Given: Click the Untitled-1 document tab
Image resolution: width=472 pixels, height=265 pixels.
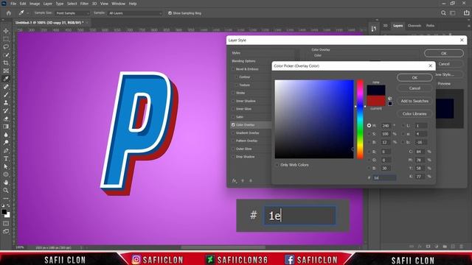Looking at the screenshot, I should 49,23.
